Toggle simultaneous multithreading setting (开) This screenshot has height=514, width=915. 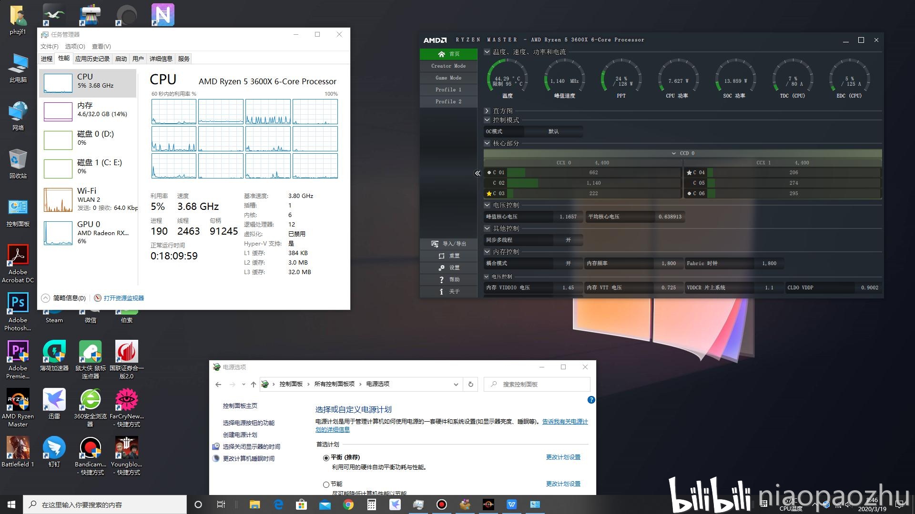pyautogui.click(x=568, y=240)
